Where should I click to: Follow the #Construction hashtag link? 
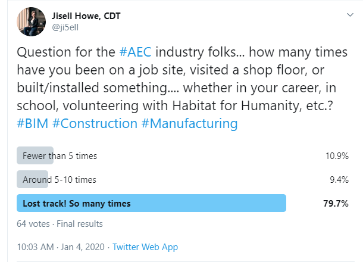[95, 123]
